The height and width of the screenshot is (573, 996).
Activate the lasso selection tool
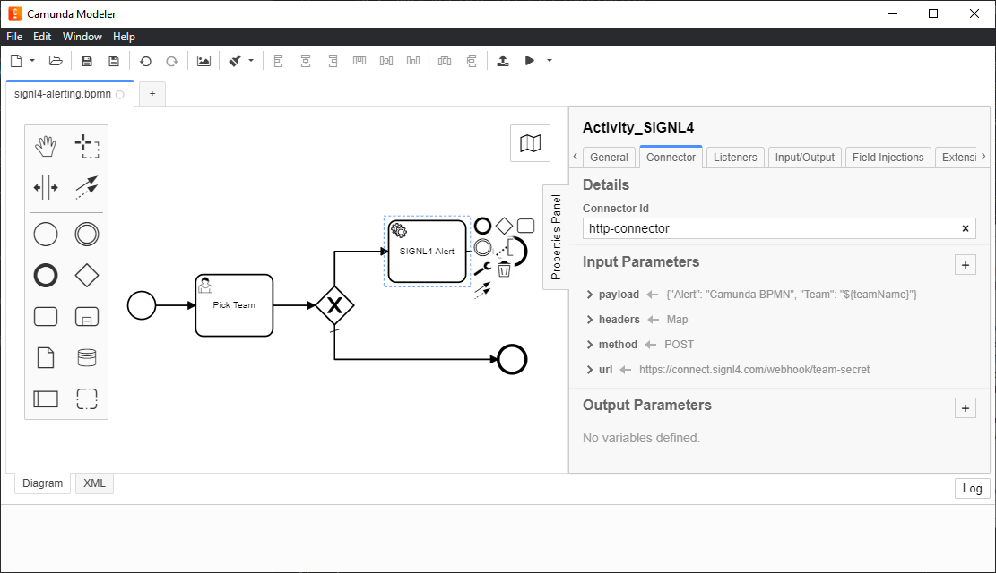87,147
